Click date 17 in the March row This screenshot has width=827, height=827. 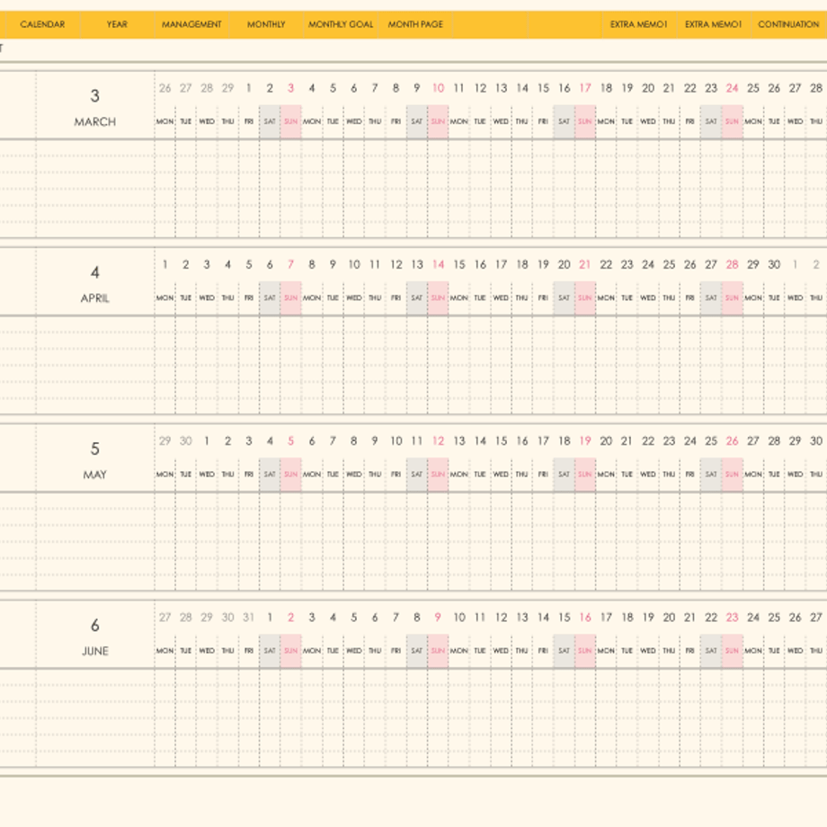(x=585, y=88)
